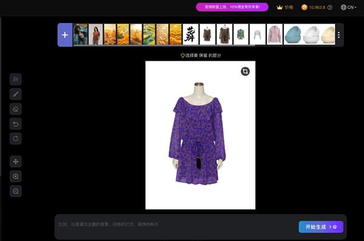This screenshot has height=241, width=364.
Task: Select the smart selection tool
Action: (x=16, y=80)
